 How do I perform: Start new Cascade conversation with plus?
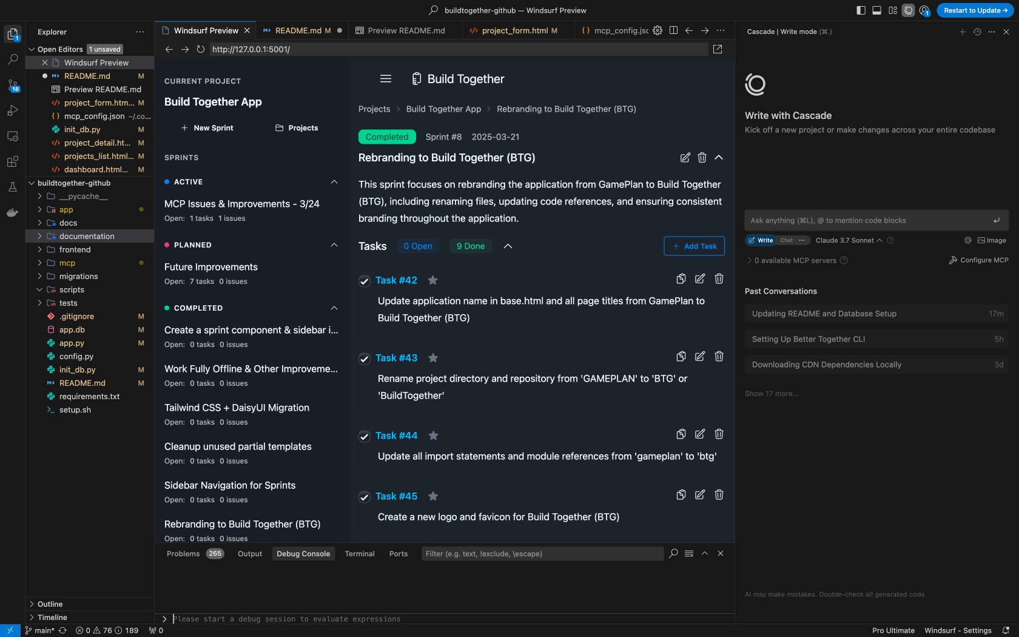tap(963, 32)
